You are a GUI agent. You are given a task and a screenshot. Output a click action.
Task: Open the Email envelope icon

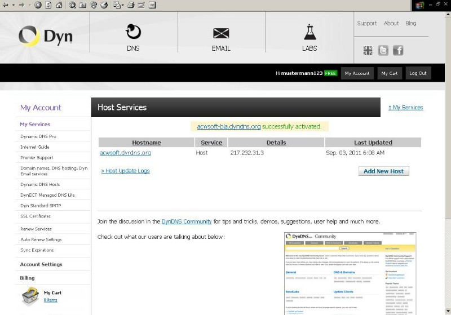pos(221,33)
